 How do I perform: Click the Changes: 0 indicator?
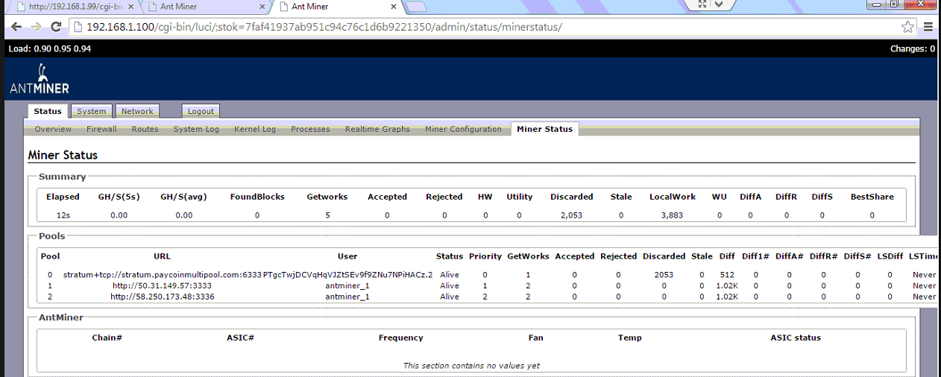click(913, 48)
